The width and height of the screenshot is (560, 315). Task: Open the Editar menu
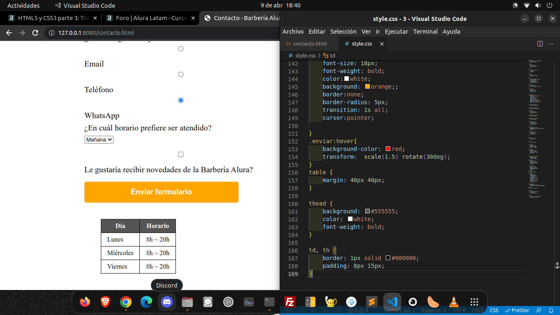pos(317,32)
